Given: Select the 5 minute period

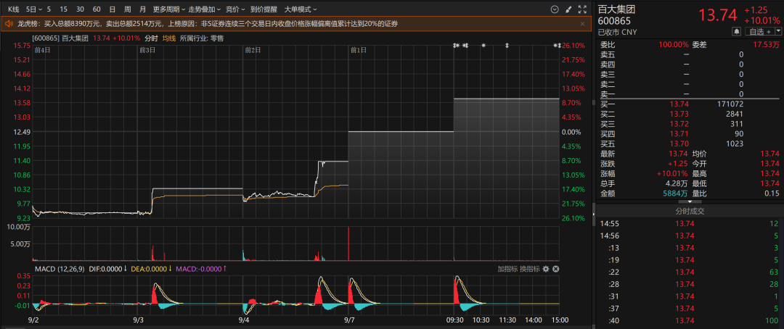Looking at the screenshot, I should click(x=49, y=9).
